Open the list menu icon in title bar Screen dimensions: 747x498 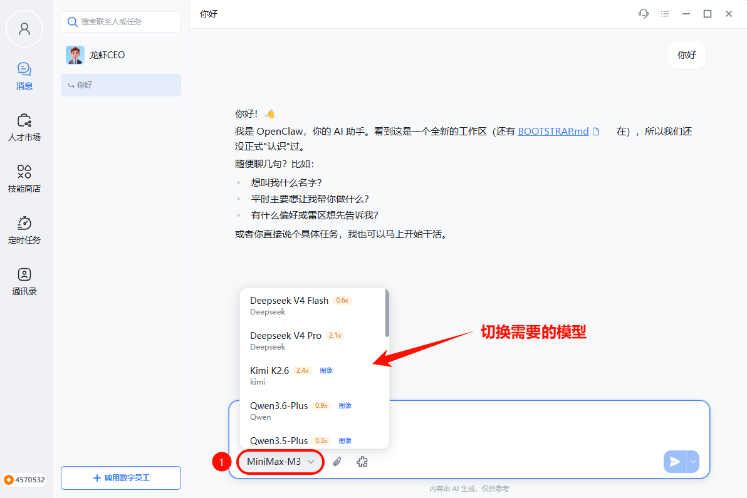coord(665,14)
